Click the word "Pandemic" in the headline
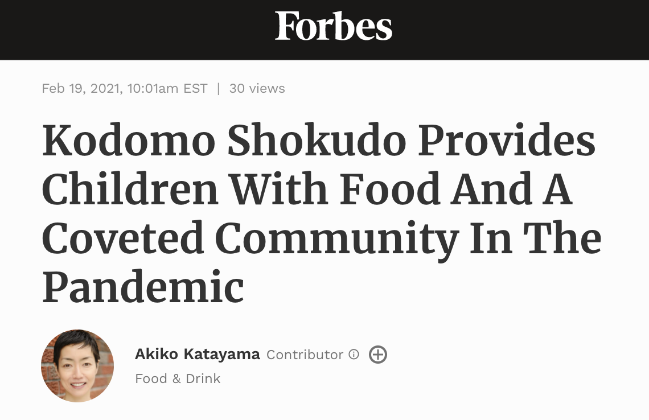 click(x=143, y=286)
